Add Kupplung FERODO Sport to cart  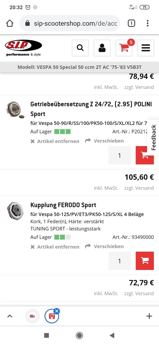pos(145,261)
